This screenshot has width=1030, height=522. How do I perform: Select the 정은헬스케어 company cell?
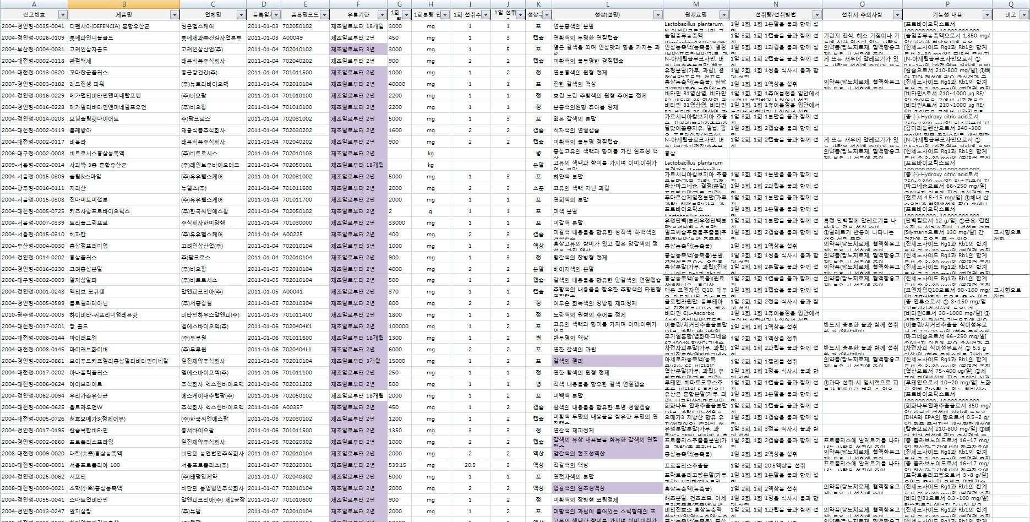click(x=213, y=26)
